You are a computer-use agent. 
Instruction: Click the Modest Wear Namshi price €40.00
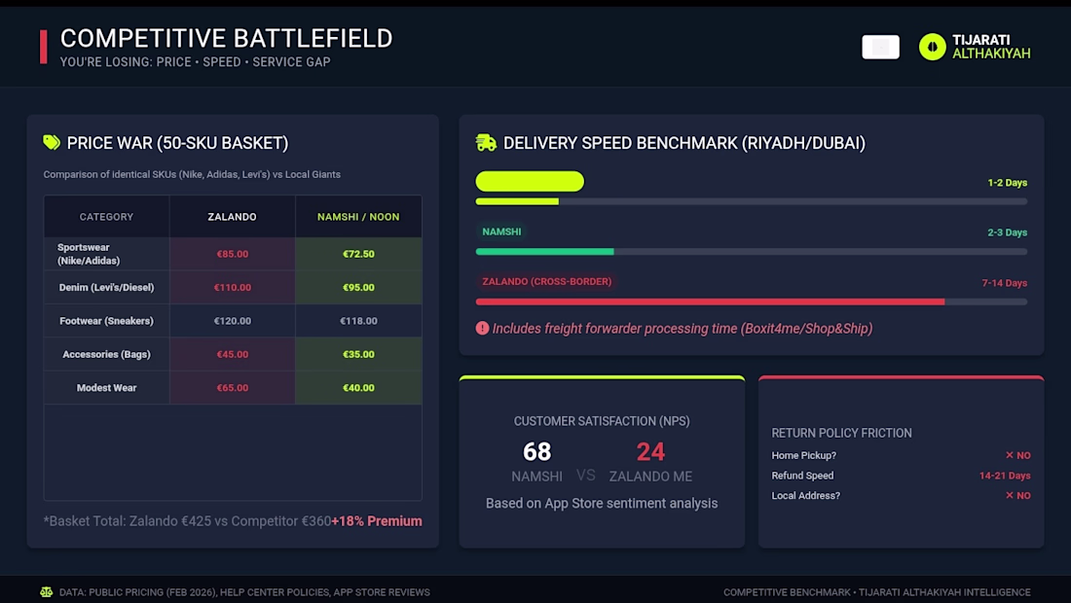[x=358, y=388]
